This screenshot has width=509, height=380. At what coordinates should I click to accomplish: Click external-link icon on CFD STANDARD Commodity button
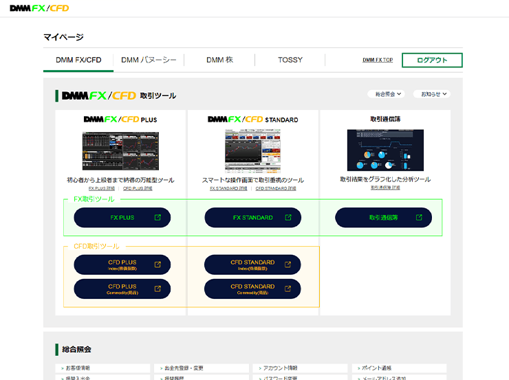288,289
